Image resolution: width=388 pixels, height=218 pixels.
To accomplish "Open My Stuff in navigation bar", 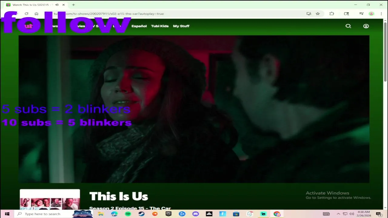I will 181,26.
